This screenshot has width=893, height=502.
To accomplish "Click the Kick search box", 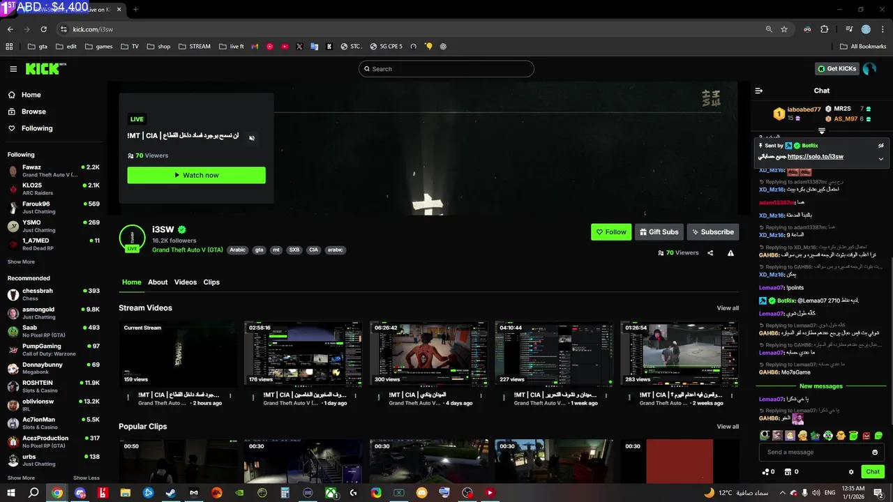I will point(446,69).
